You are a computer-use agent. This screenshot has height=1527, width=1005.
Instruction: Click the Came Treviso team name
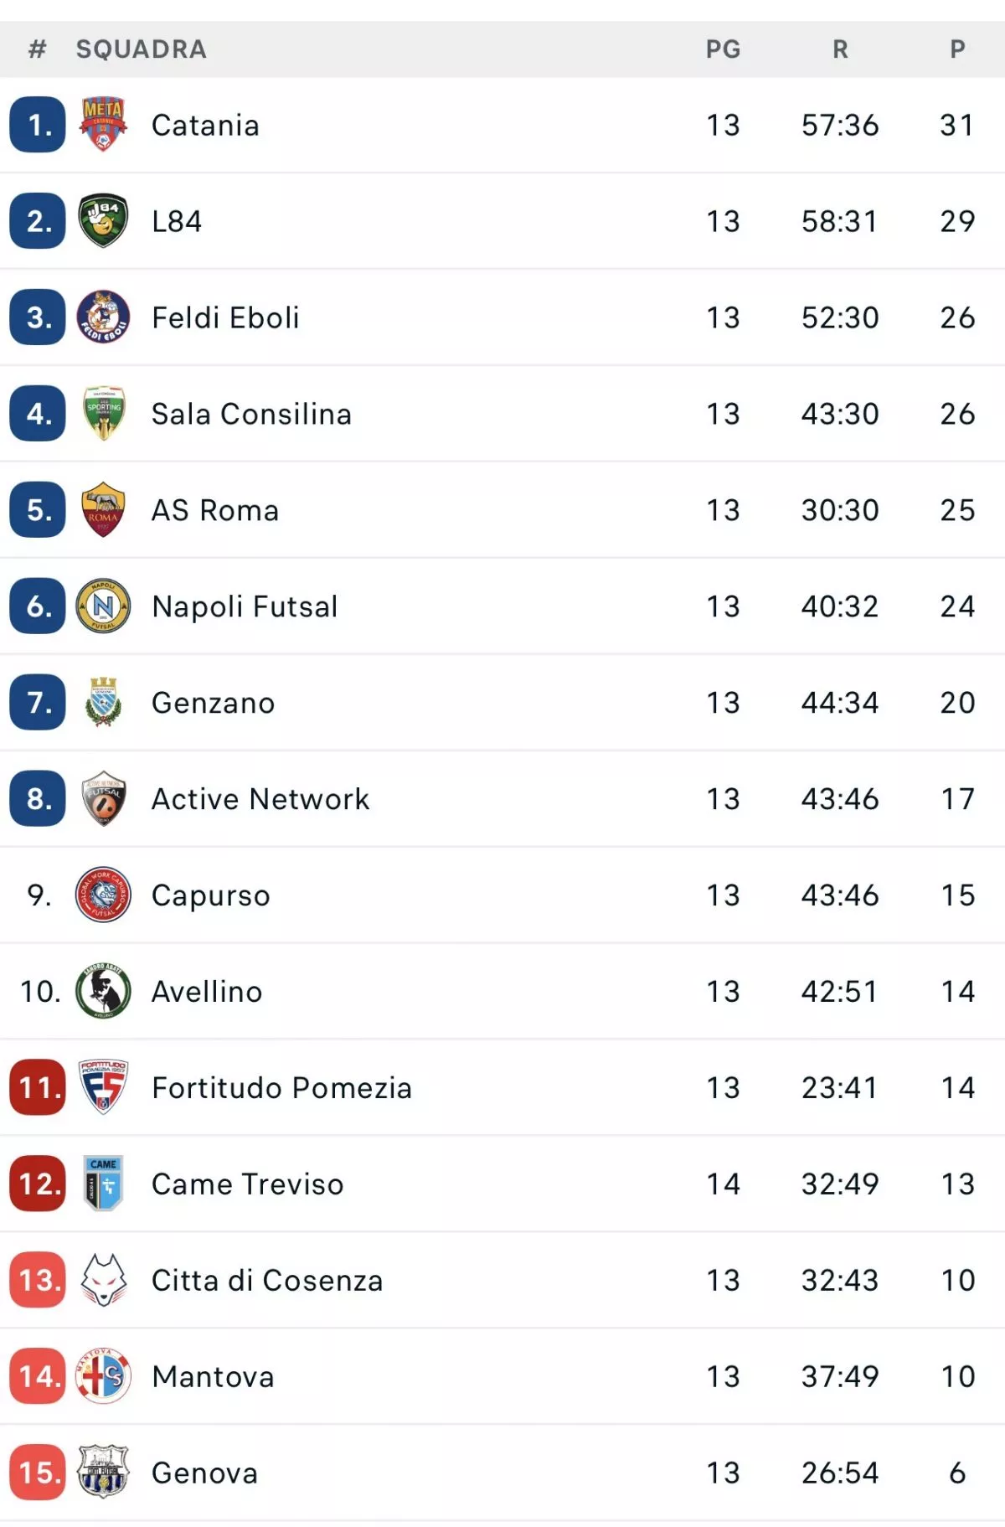click(x=247, y=1184)
